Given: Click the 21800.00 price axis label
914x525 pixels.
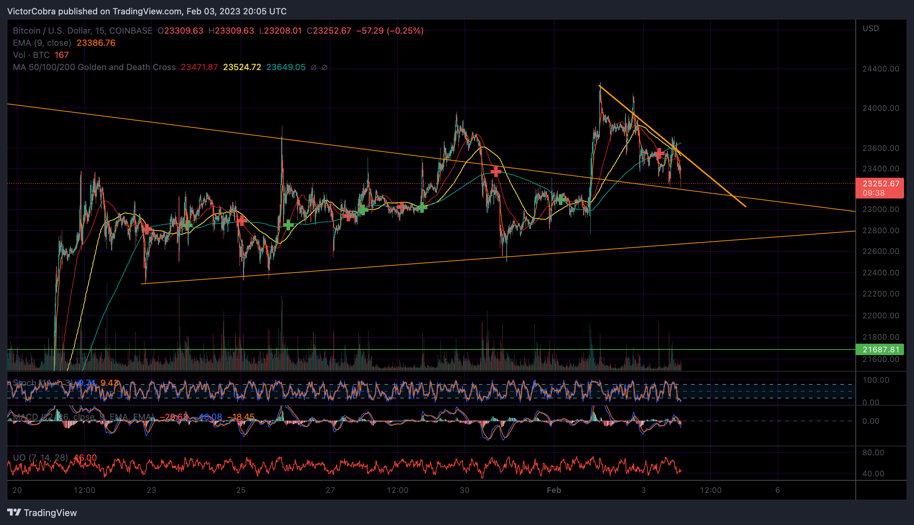Looking at the screenshot, I should coord(880,337).
